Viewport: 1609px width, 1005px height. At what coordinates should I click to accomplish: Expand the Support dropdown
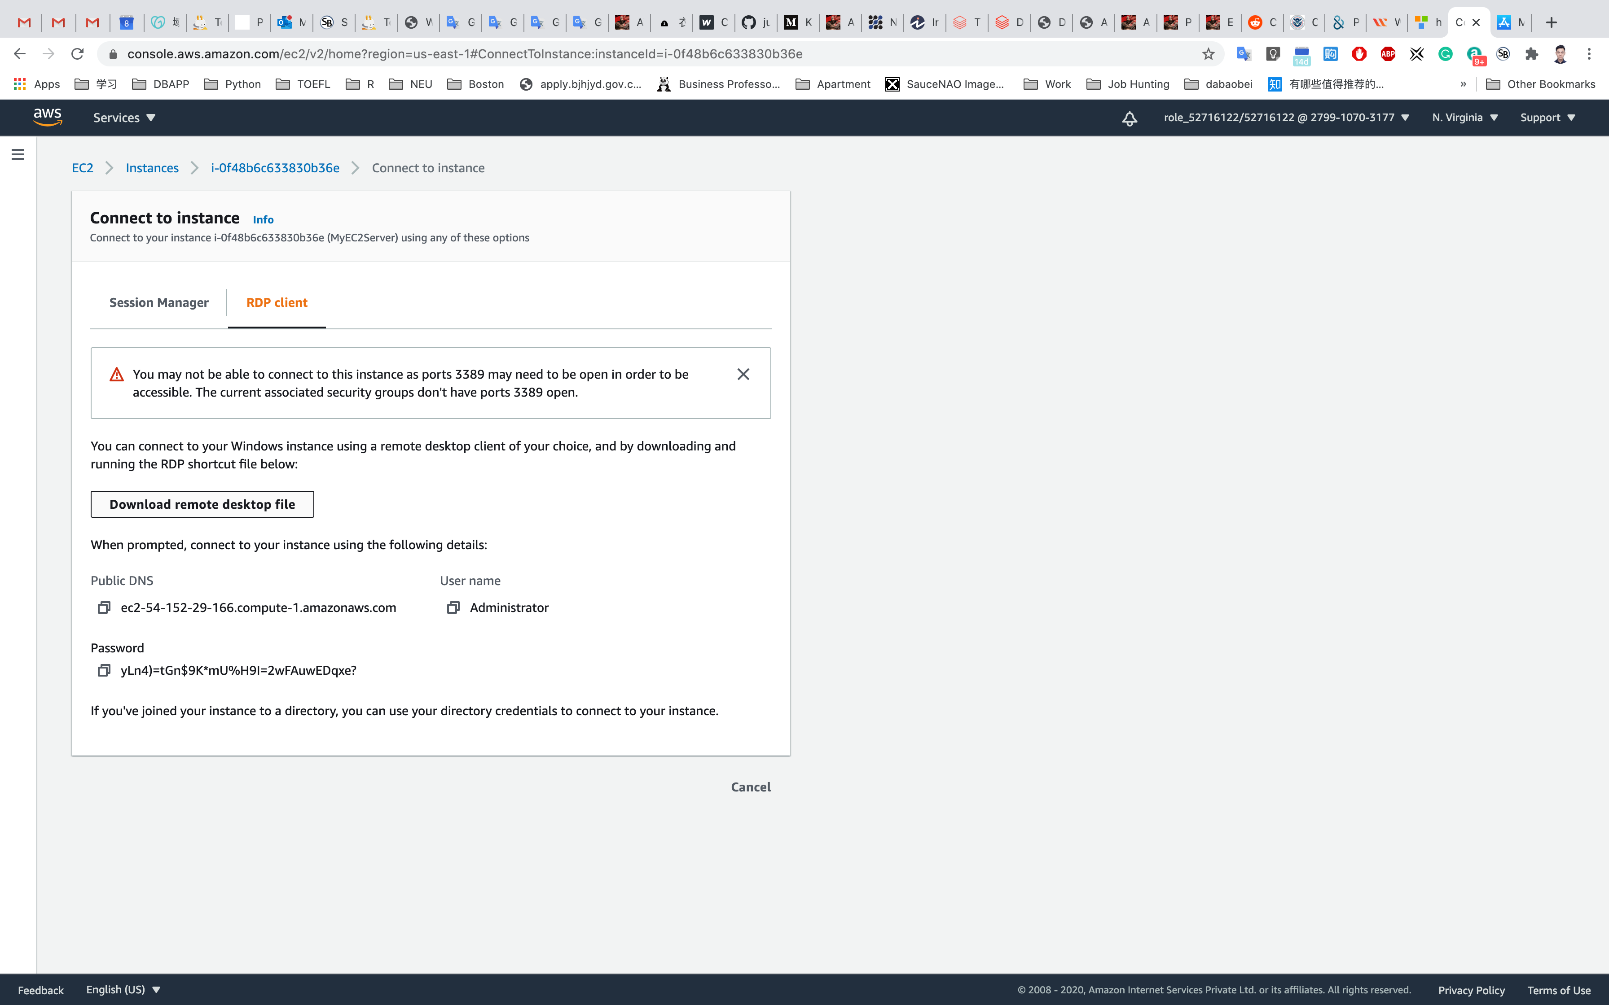click(x=1547, y=118)
